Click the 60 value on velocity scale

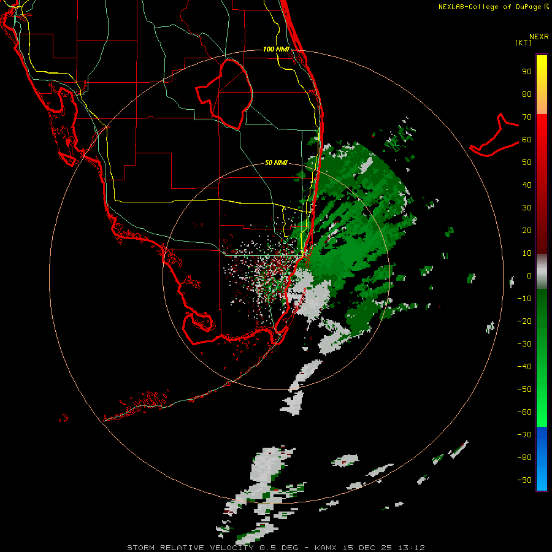(x=527, y=139)
